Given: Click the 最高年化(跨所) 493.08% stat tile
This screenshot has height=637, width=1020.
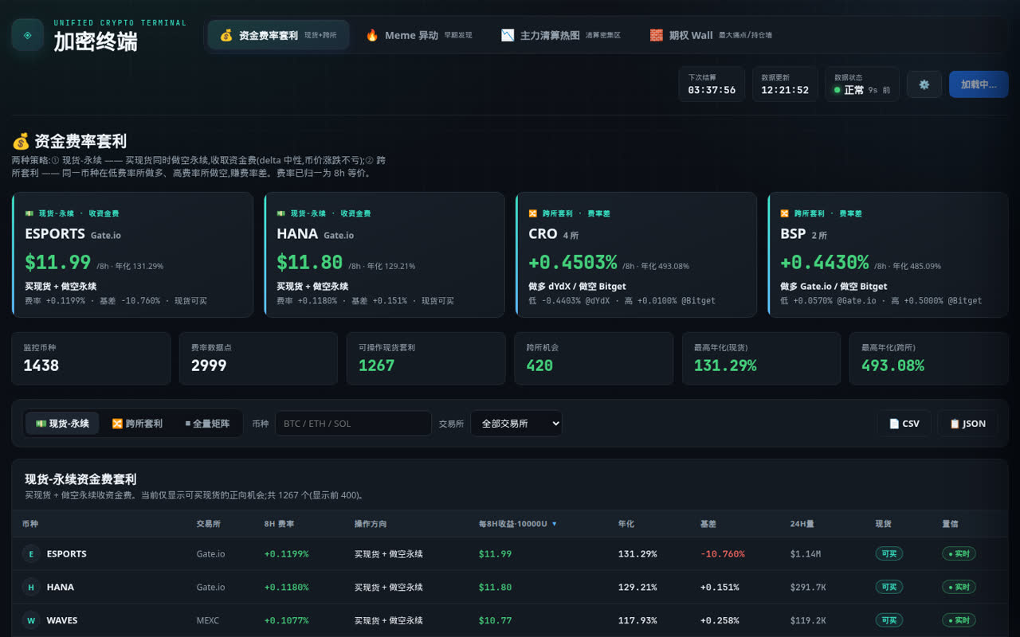Looking at the screenshot, I should pos(929,358).
